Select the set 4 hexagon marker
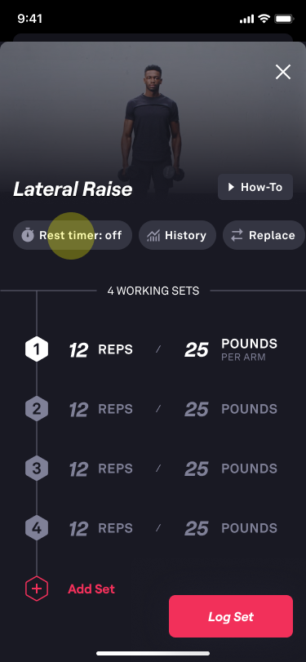This screenshot has width=306, height=662. click(37, 528)
